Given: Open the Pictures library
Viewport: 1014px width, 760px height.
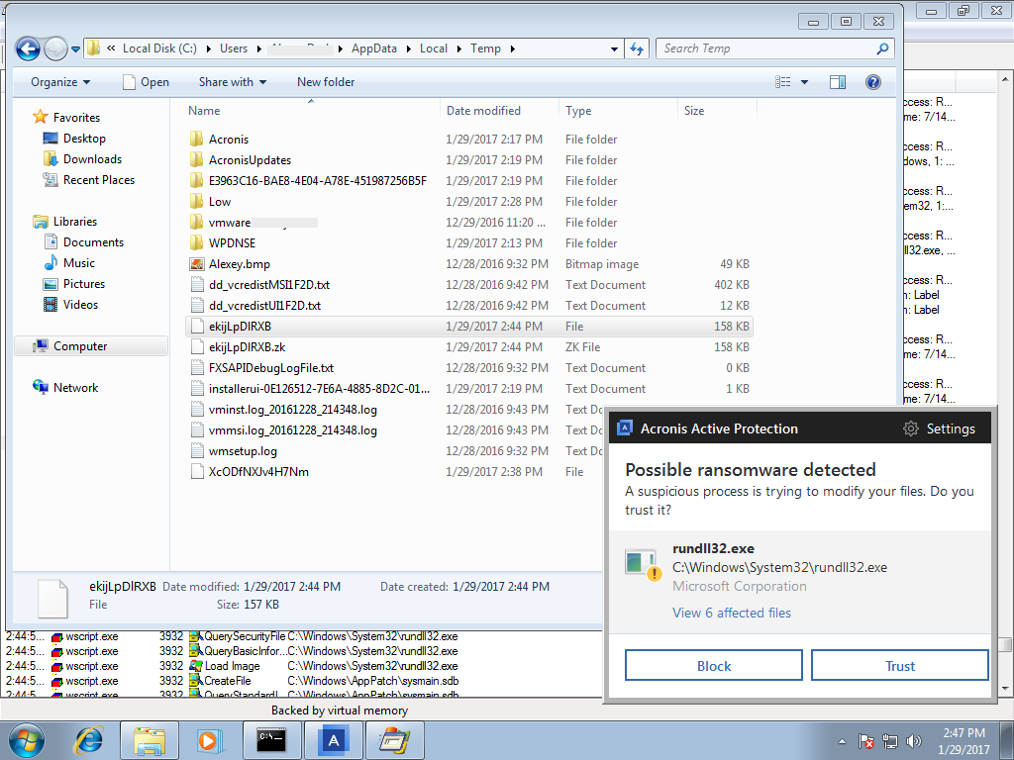Looking at the screenshot, I should point(84,284).
